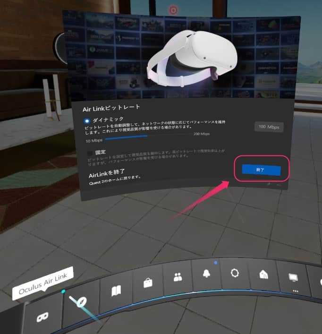Click the Air Link bitrate slider track

[x=148, y=137]
